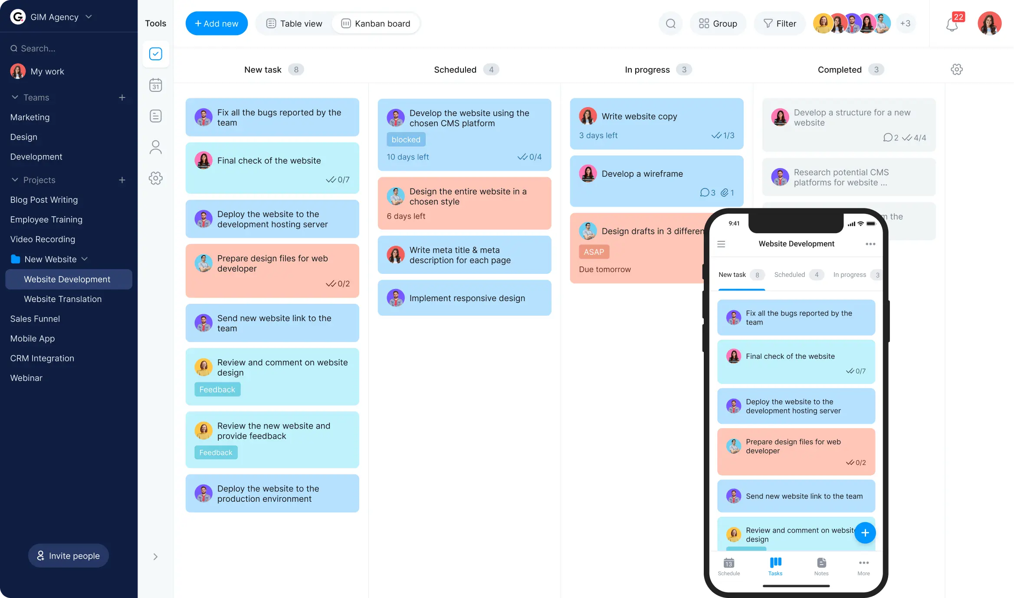Click Invite people button in sidebar
This screenshot has height=598, width=1014.
[69, 555]
